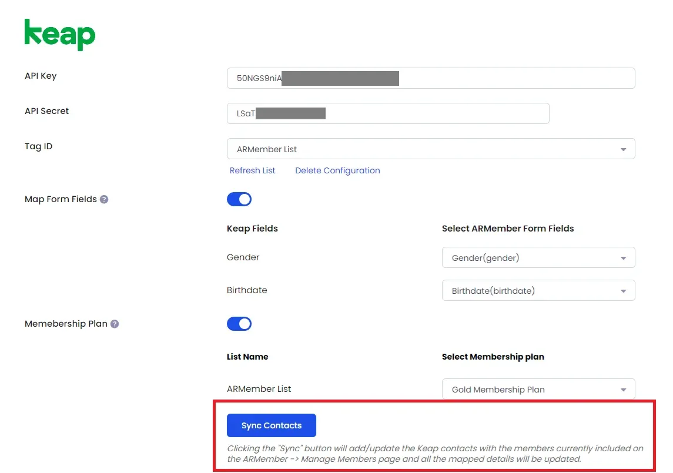Screen dimensions: 673x473
Task: Click the Map Form Fields label
Action: point(61,199)
